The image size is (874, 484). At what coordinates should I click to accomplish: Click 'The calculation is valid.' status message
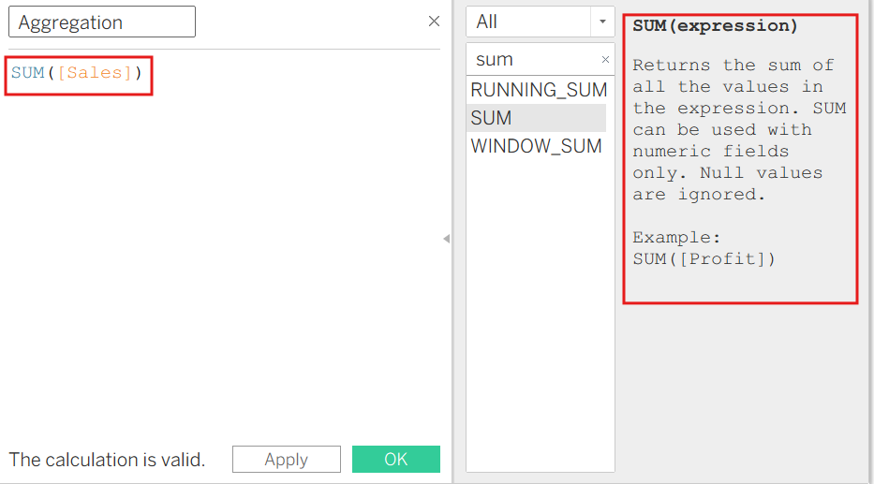coord(107,460)
